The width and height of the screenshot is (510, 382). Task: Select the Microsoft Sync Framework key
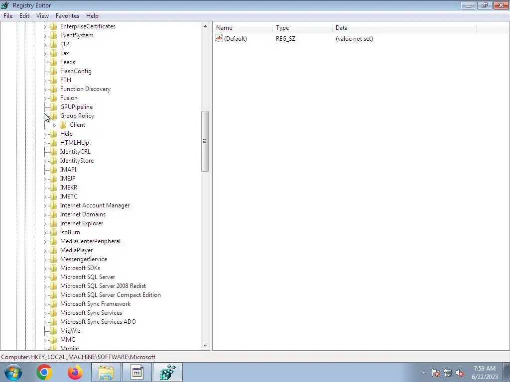(95, 304)
